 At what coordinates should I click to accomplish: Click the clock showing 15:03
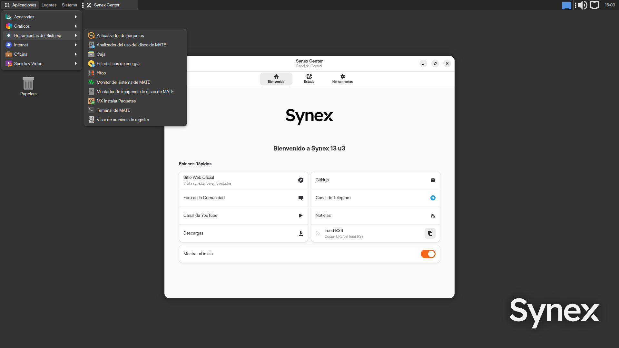pos(610,5)
